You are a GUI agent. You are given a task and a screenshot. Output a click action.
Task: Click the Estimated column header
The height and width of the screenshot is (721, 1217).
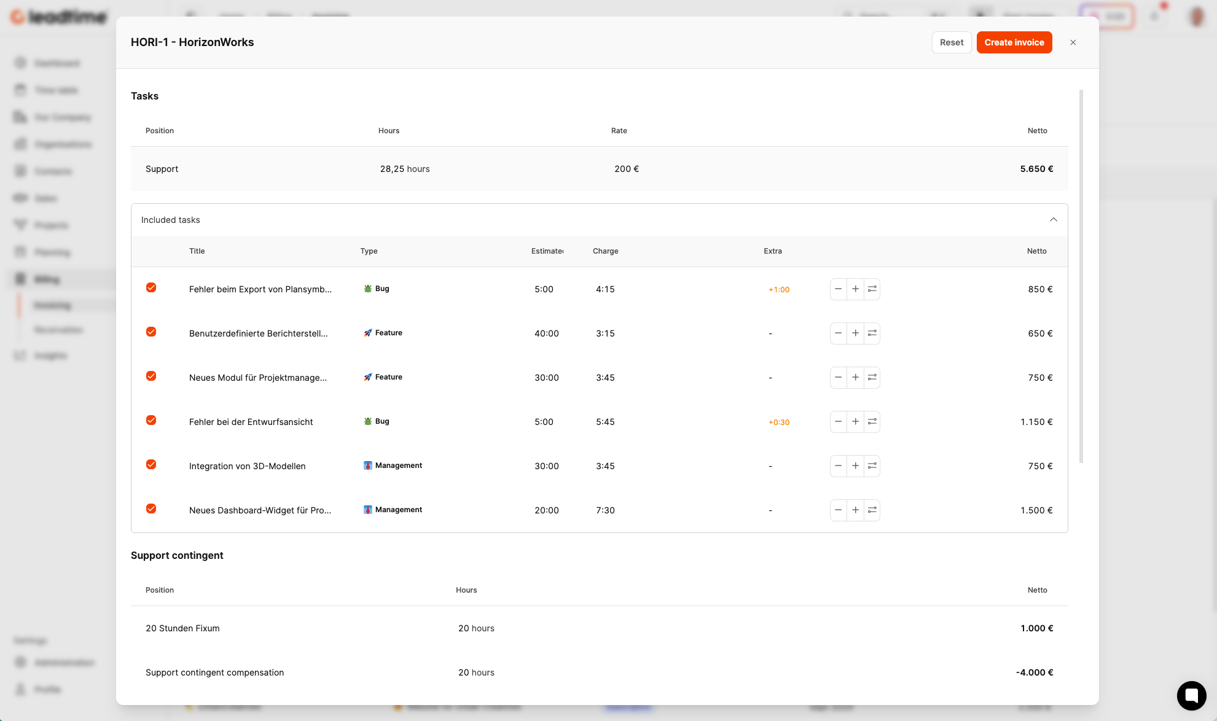(x=547, y=251)
